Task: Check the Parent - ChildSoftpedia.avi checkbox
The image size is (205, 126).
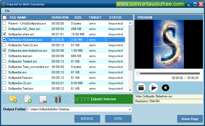Action: click(x=4, y=23)
